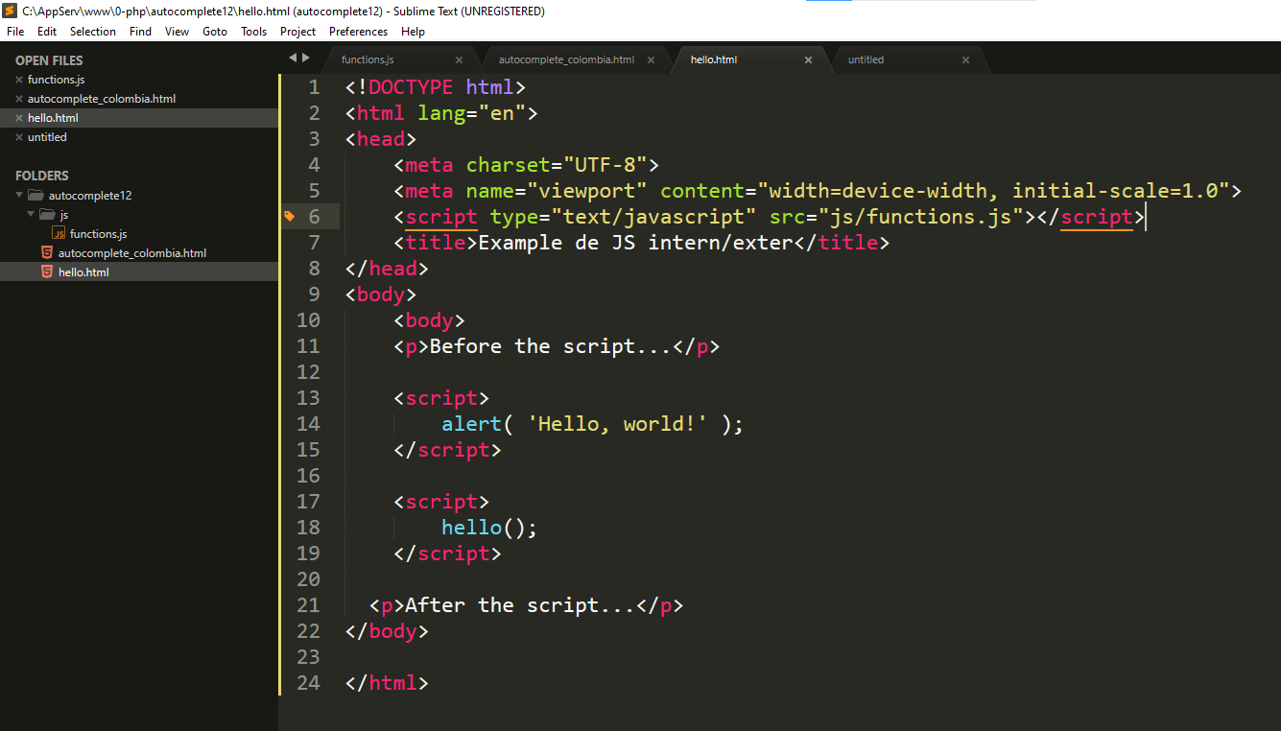Open the Tools menu
Viewport: 1281px width, 731px height.
tap(253, 32)
